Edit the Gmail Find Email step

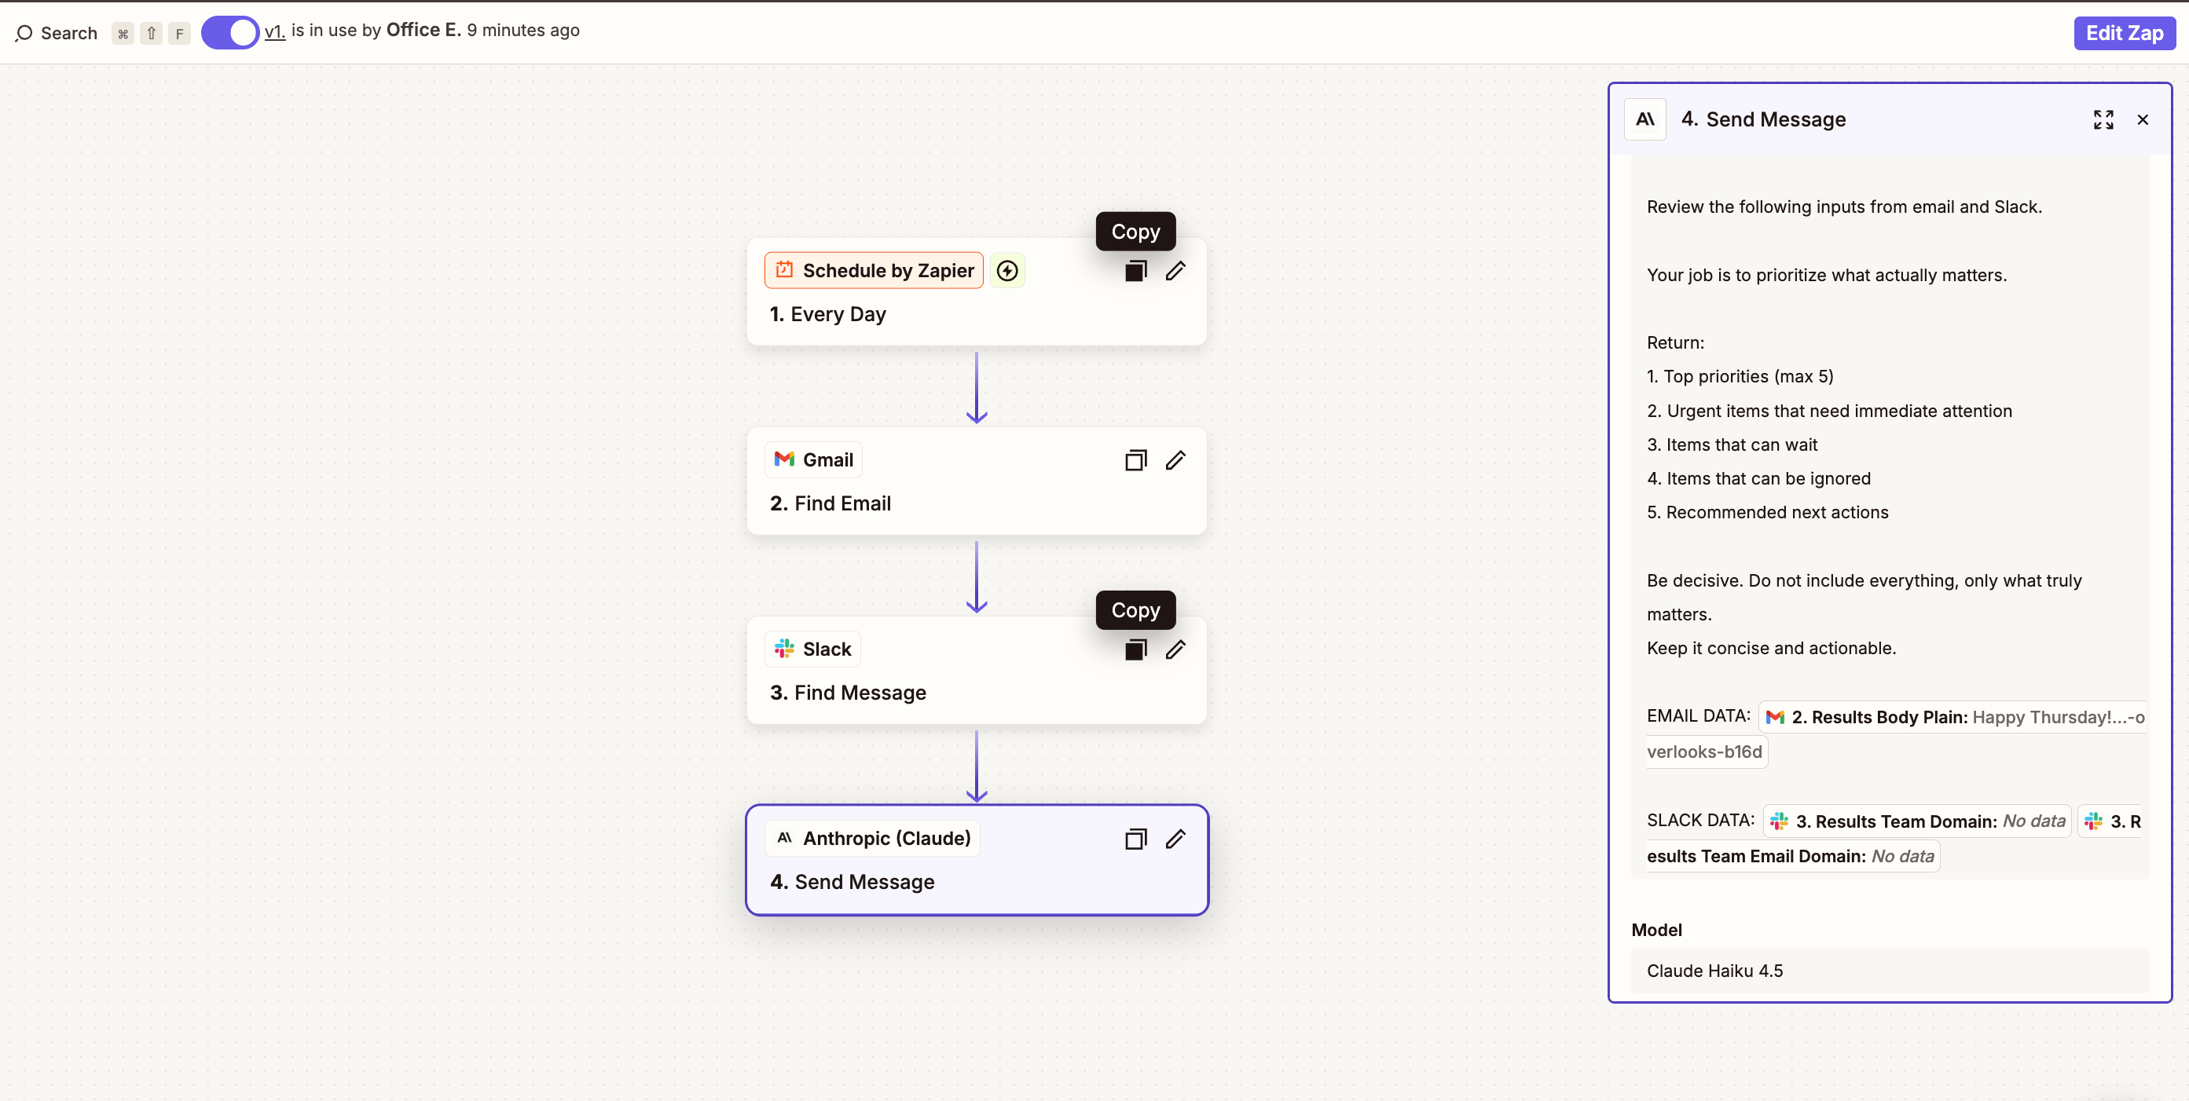[x=1175, y=460]
